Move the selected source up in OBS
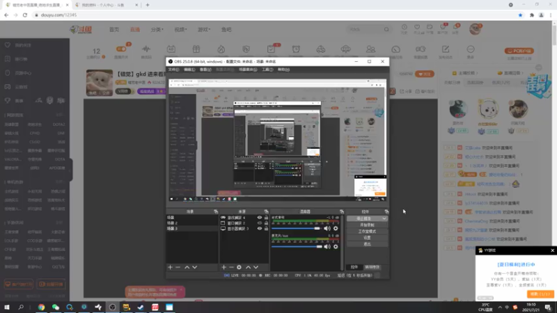557x313 pixels. click(248, 267)
